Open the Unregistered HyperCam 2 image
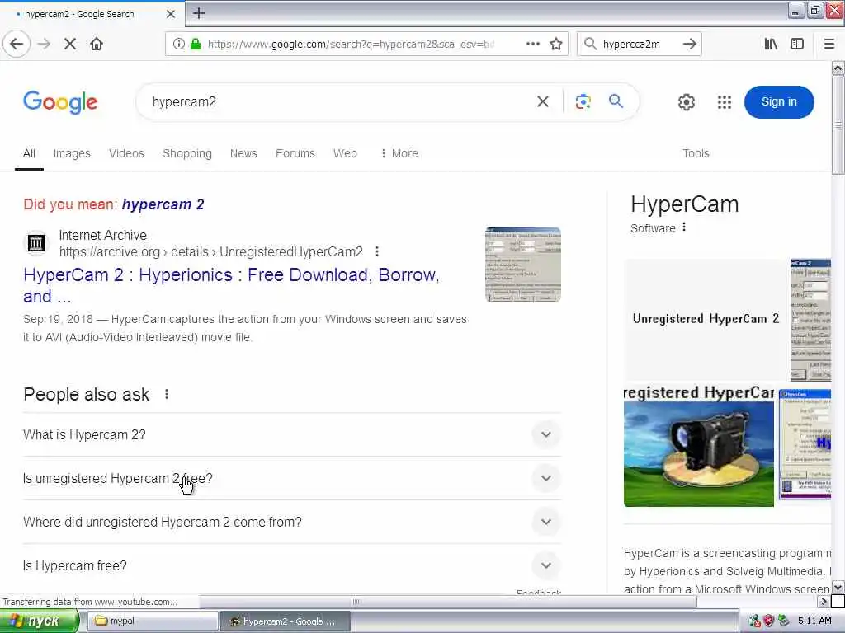Image resolution: width=845 pixels, height=633 pixels. pos(706,319)
